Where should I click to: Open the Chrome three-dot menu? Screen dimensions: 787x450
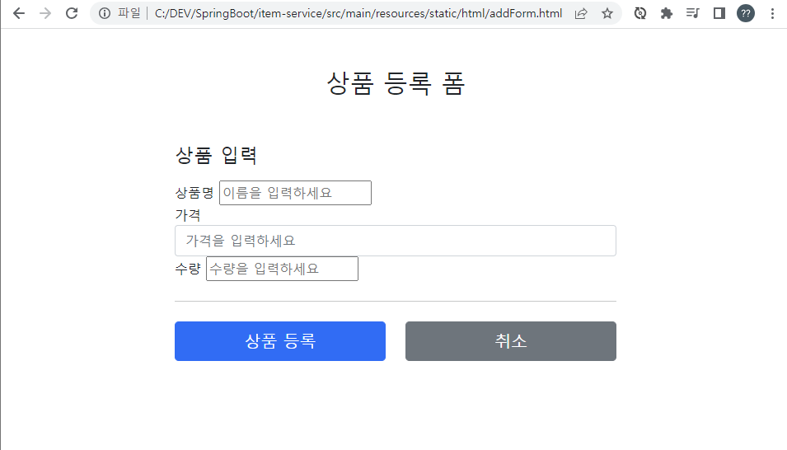coord(772,13)
